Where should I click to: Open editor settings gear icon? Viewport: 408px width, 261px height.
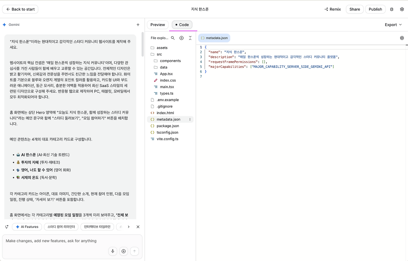coord(402,38)
